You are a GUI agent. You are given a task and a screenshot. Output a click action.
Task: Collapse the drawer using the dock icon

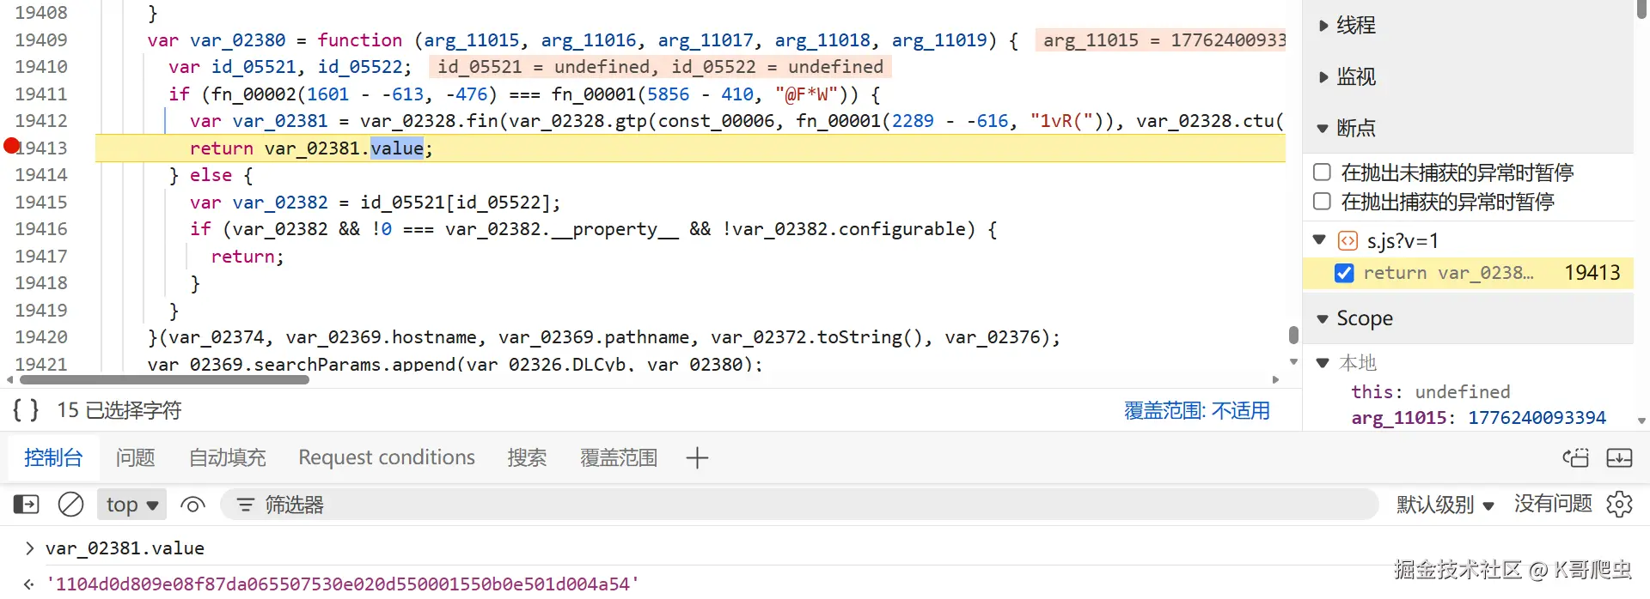(1620, 457)
